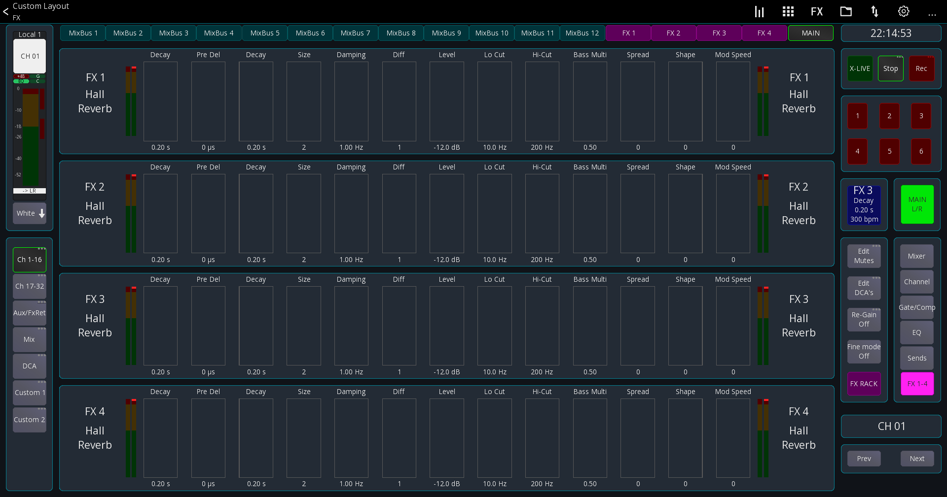Click the Edit Mutes button
Viewport: 947px width, 497px height.
(x=864, y=256)
